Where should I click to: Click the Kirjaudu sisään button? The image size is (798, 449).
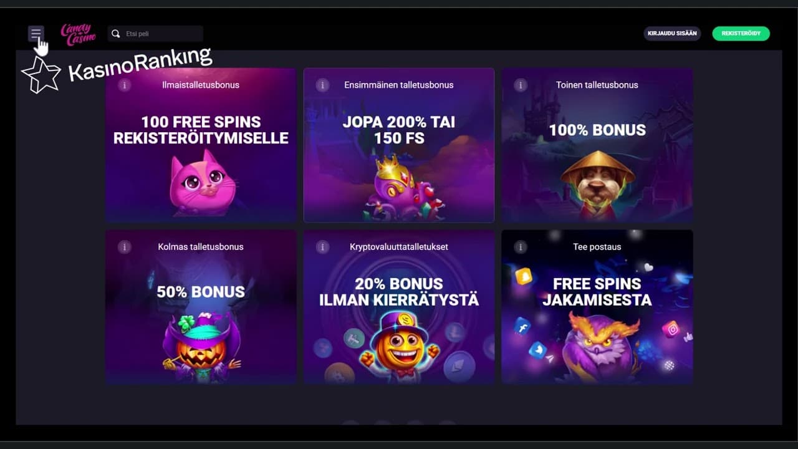(672, 34)
